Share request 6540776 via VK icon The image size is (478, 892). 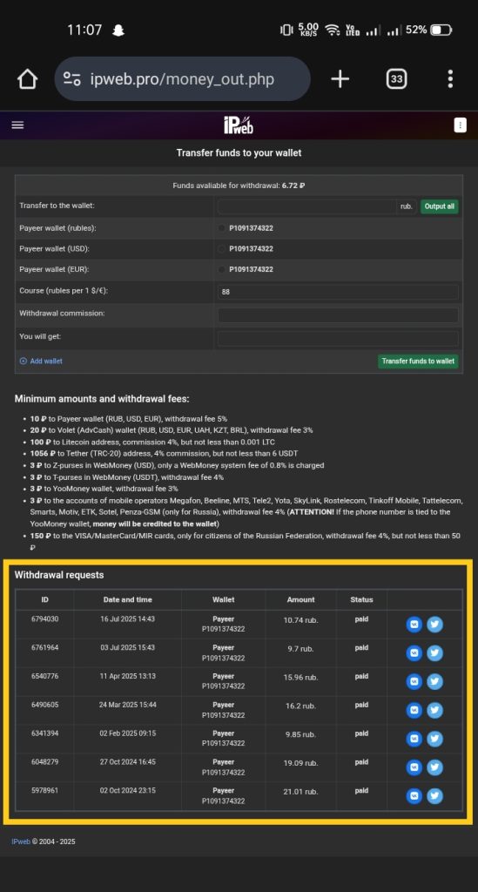[x=414, y=681]
